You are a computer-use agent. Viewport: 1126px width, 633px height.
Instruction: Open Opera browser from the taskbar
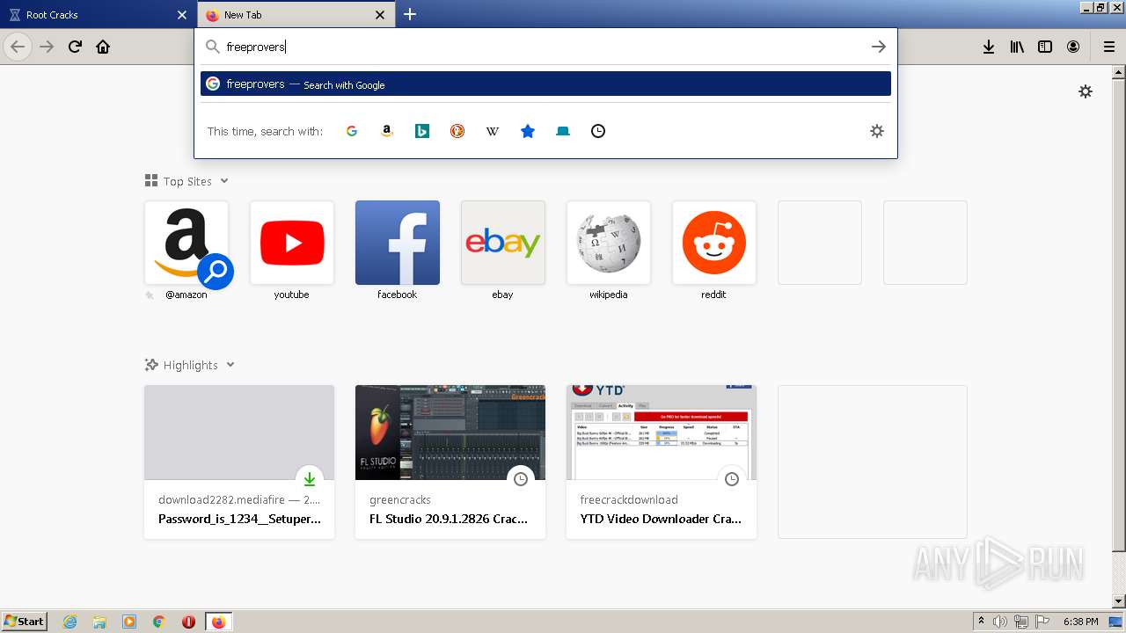188,622
